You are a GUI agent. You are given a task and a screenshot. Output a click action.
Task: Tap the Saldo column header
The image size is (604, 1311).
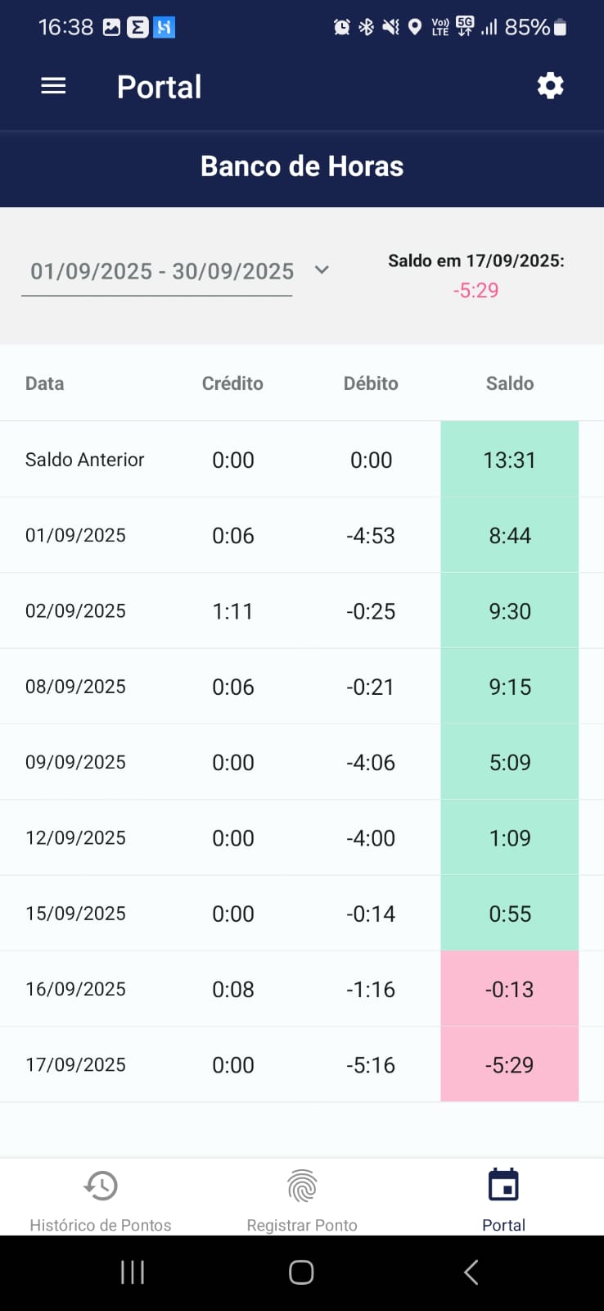[x=509, y=383]
